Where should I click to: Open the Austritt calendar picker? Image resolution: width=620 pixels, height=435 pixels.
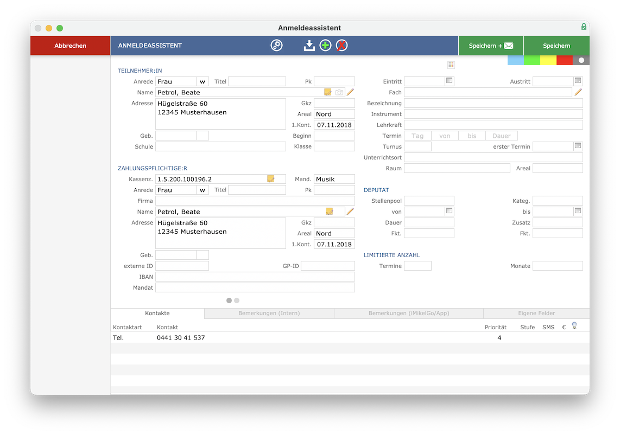point(578,81)
